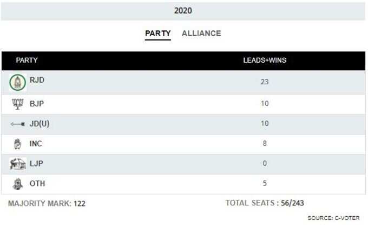Click the JD(U) arrow party icon
Screen dimensions: 368x241
click(18, 124)
